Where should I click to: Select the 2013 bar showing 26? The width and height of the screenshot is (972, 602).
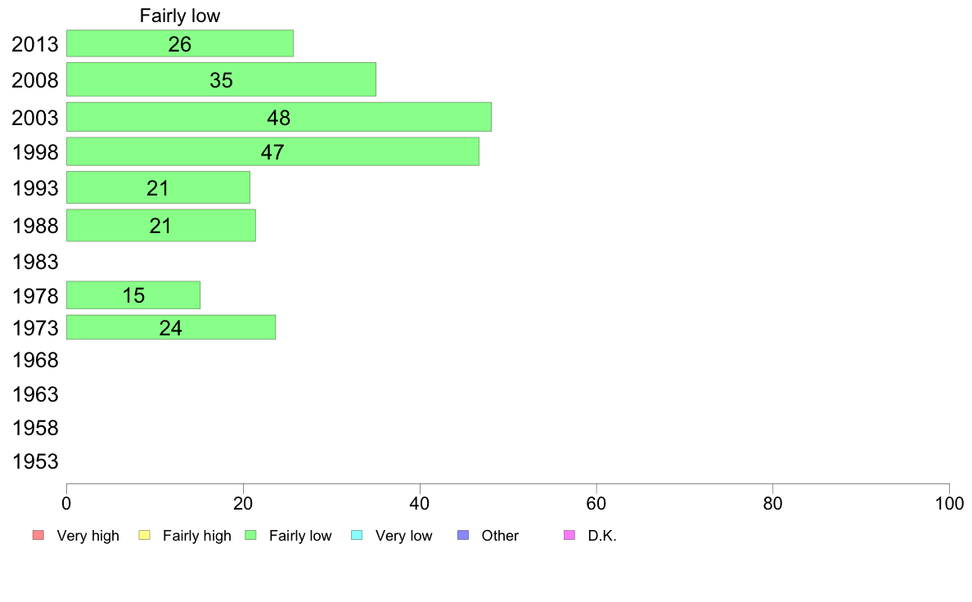pyautogui.click(x=179, y=44)
